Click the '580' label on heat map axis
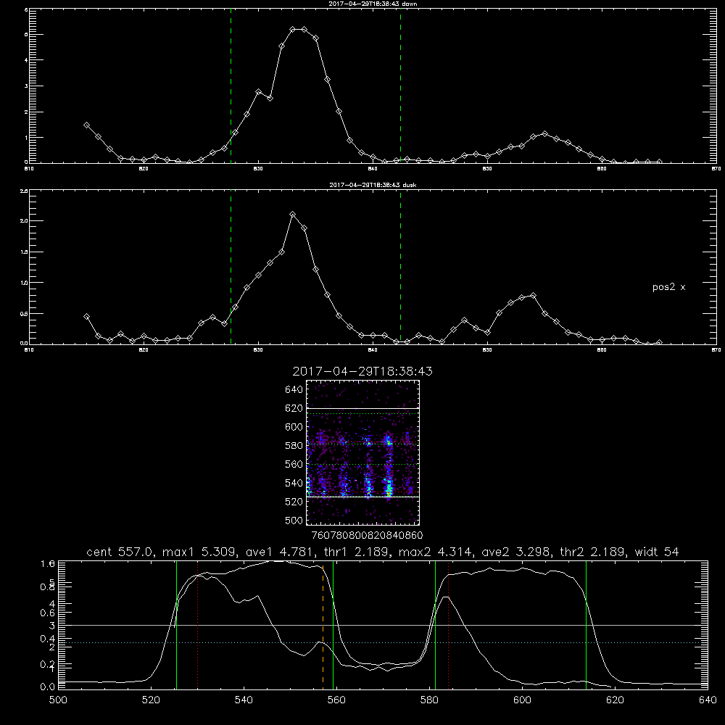The height and width of the screenshot is (725, 725). [294, 446]
